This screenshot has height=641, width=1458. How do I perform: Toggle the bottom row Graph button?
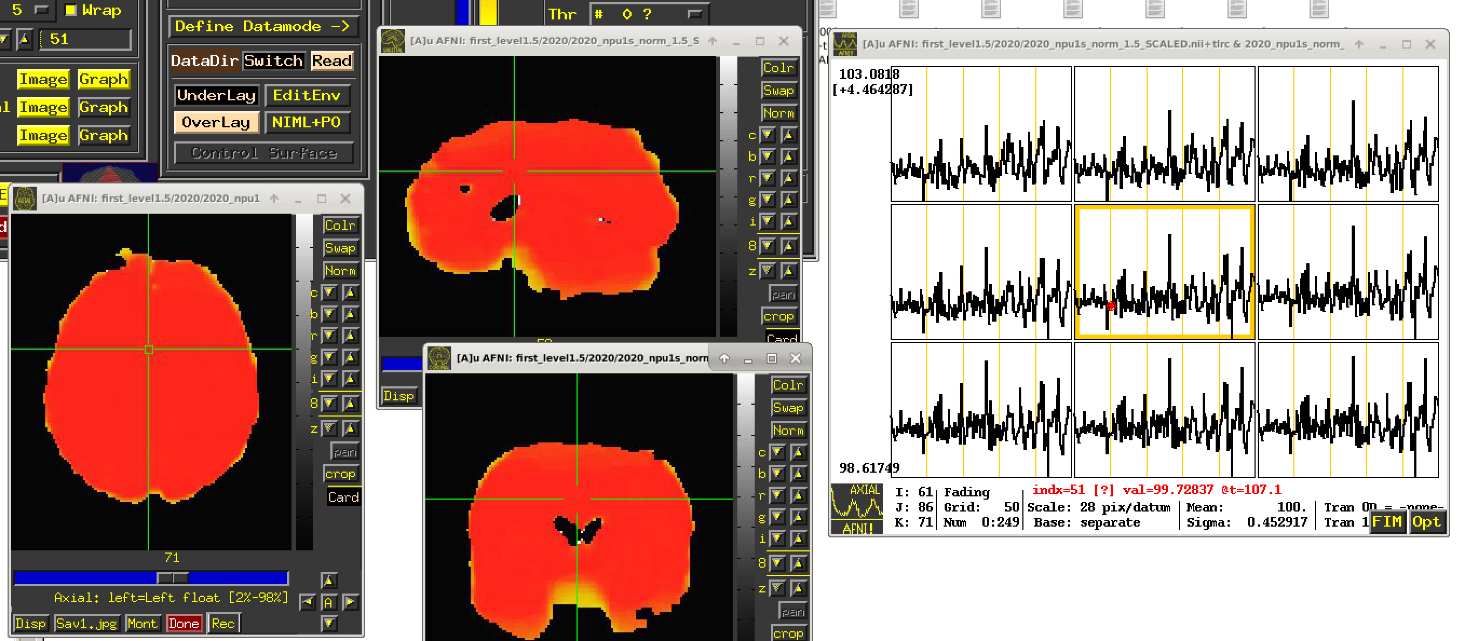(x=103, y=135)
